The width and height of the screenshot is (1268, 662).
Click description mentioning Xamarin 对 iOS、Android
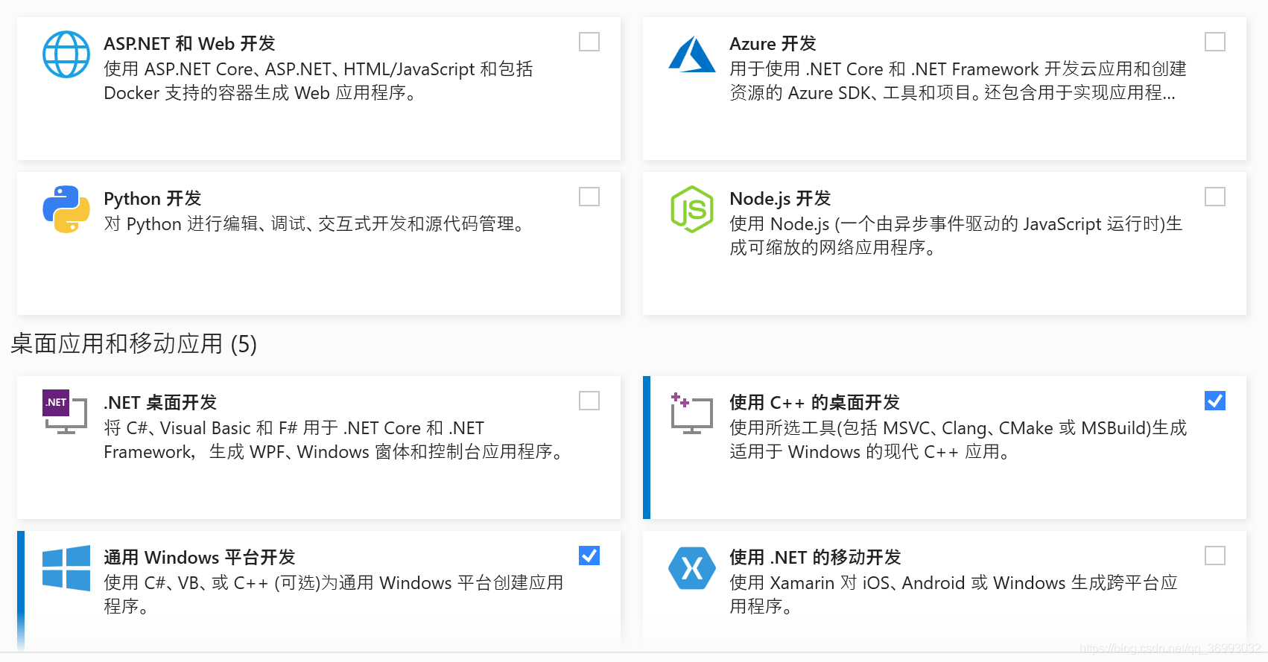tap(954, 595)
